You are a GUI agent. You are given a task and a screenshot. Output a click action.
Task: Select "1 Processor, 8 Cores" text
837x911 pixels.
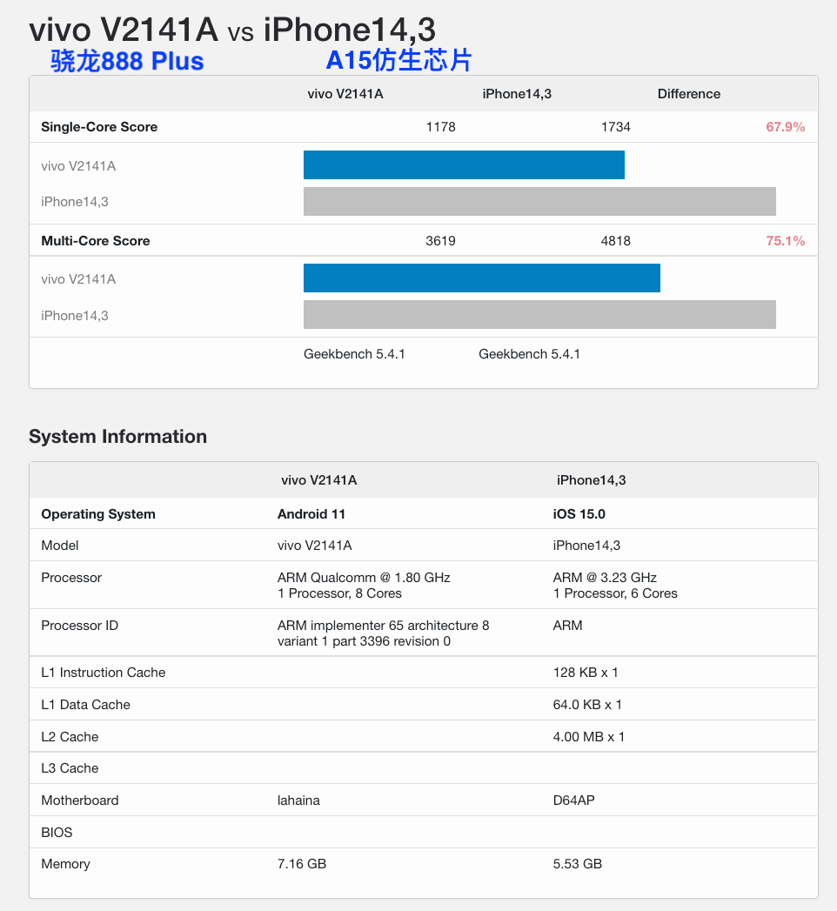[x=340, y=593]
